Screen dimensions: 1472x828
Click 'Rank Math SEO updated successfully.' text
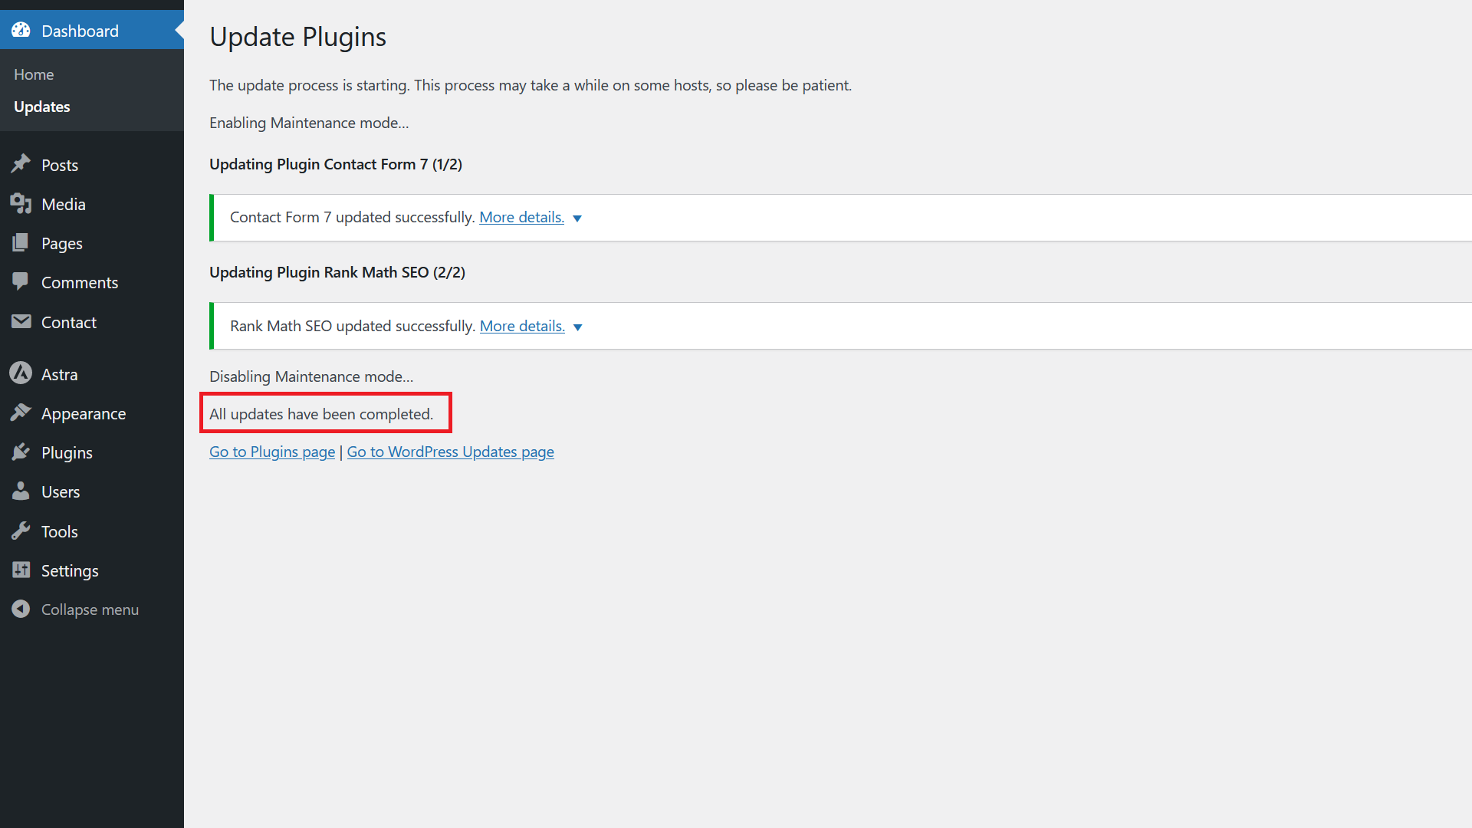point(353,326)
